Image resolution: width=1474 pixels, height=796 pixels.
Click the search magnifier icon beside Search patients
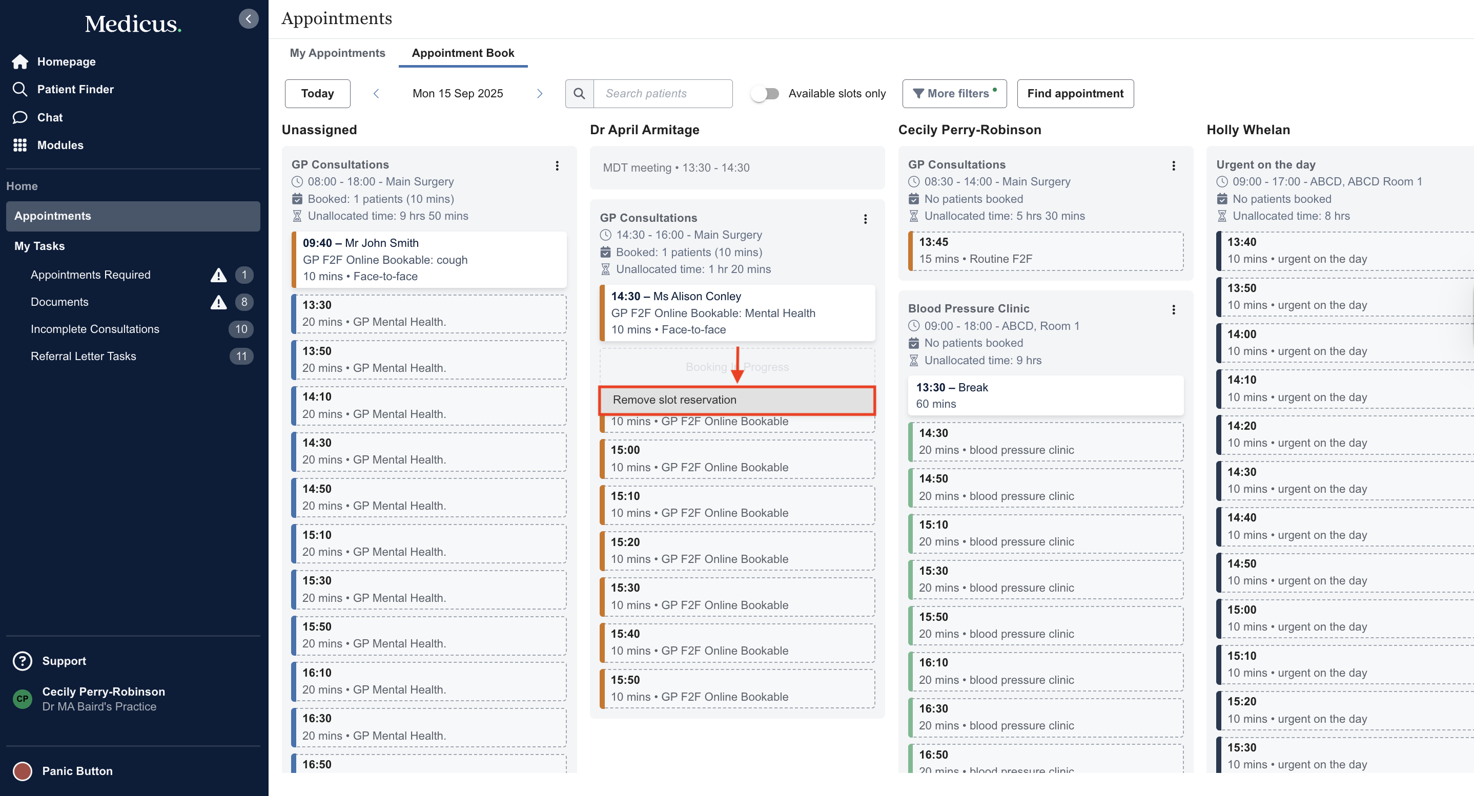click(x=579, y=93)
